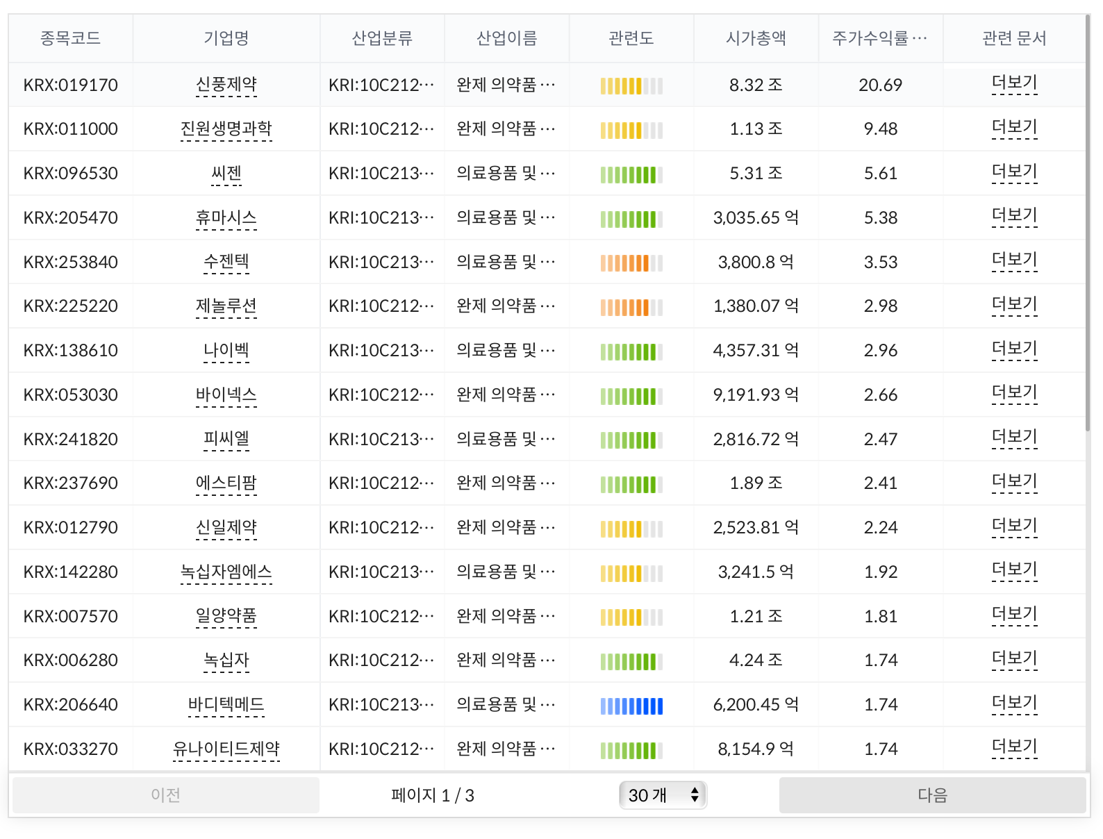This screenshot has width=1103, height=839.
Task: Click 더보기 in the 제놀루션 row
Action: [x=1014, y=305]
